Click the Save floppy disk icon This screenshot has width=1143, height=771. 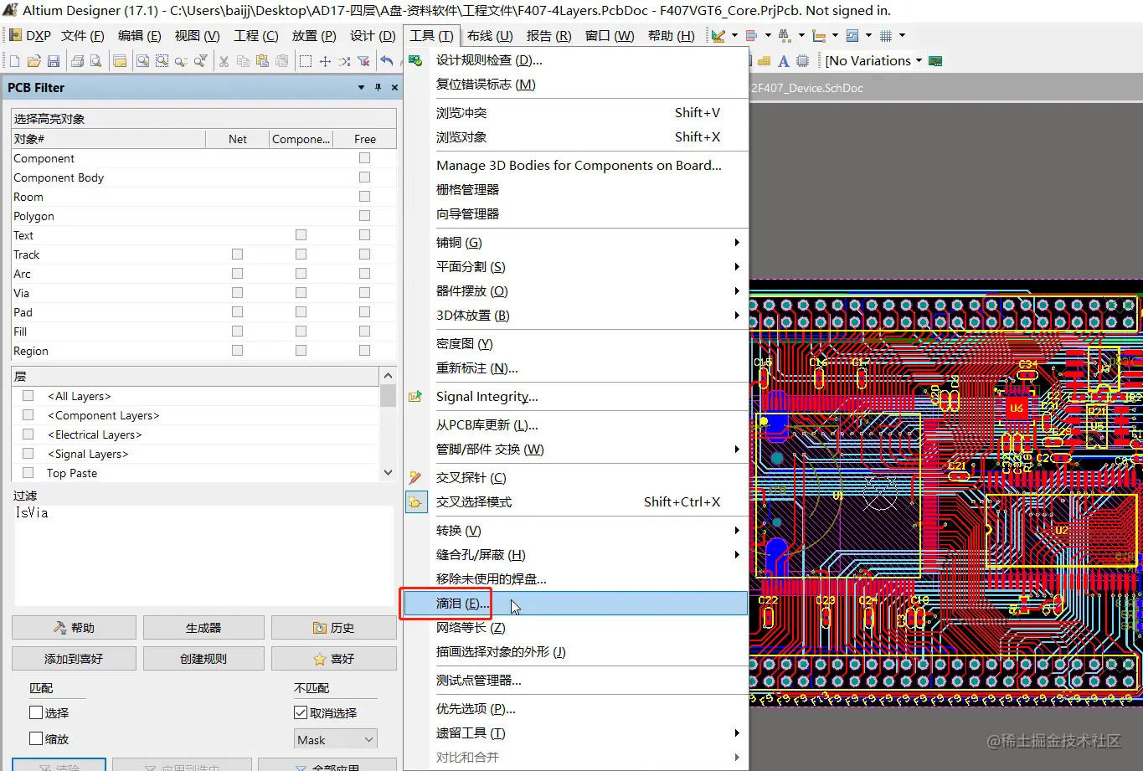pos(53,61)
